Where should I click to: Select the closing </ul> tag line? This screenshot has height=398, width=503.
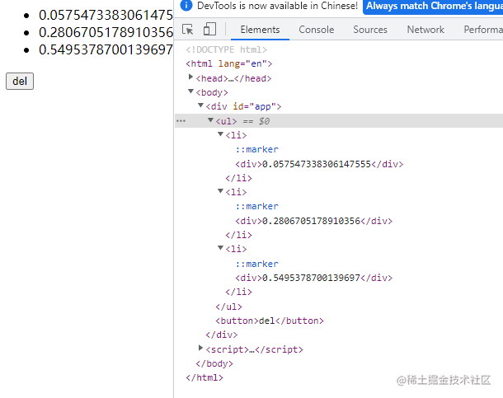click(228, 307)
